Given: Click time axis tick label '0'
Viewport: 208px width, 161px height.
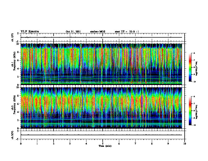Looking at the screenshot, I should (x=21, y=144).
